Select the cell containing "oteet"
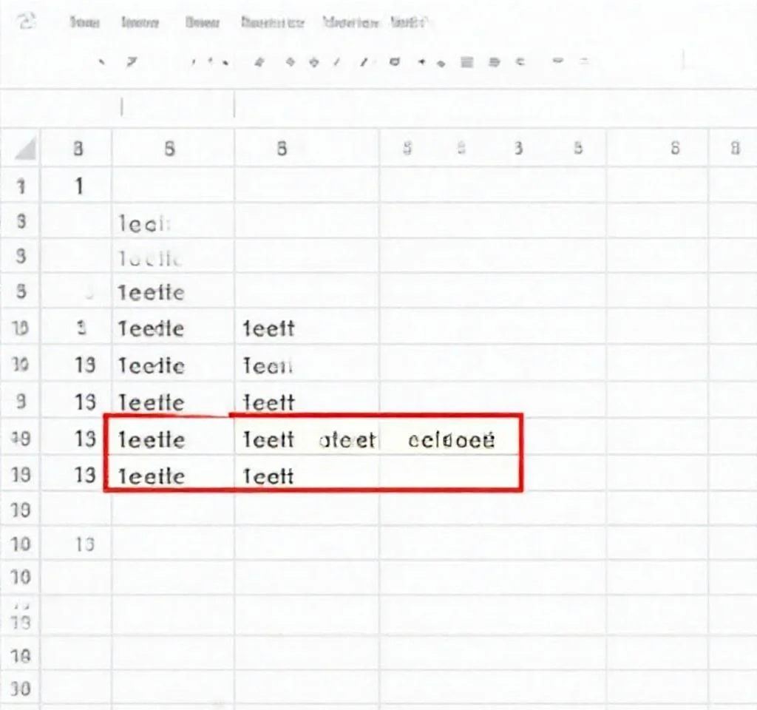757x710 pixels. click(x=347, y=442)
